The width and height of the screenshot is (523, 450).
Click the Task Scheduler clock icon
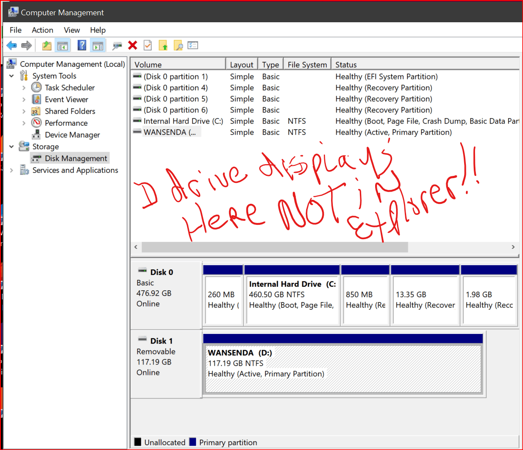click(36, 87)
